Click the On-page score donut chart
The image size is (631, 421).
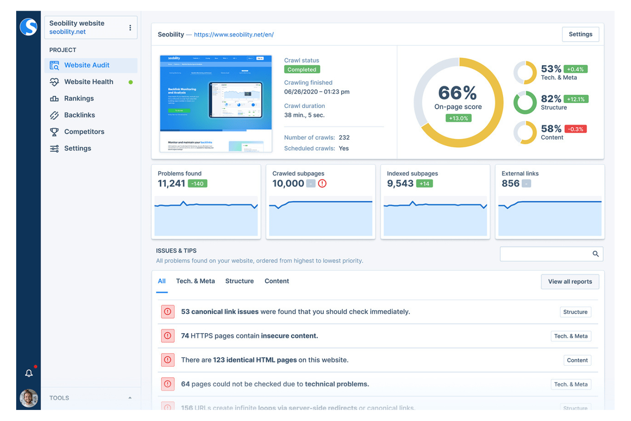tap(458, 102)
